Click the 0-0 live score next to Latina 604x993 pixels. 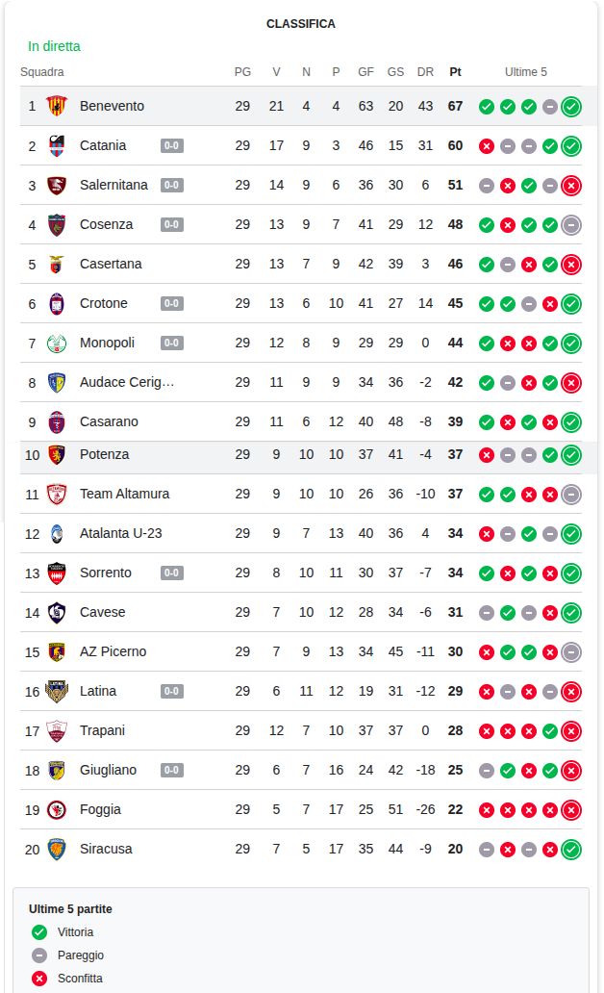172,691
